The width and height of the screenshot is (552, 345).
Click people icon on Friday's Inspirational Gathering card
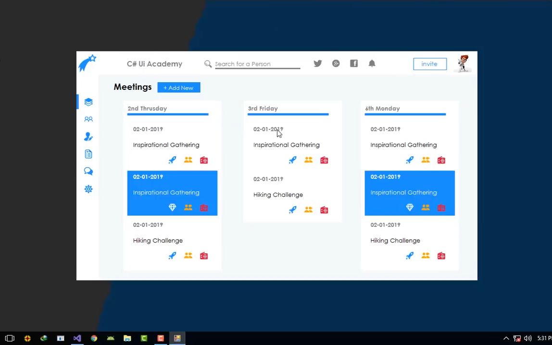click(x=308, y=160)
